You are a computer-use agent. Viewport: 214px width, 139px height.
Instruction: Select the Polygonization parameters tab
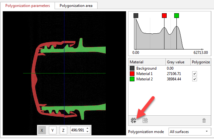click(x=27, y=6)
